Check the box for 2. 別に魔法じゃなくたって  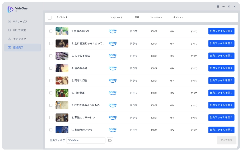click(51, 44)
